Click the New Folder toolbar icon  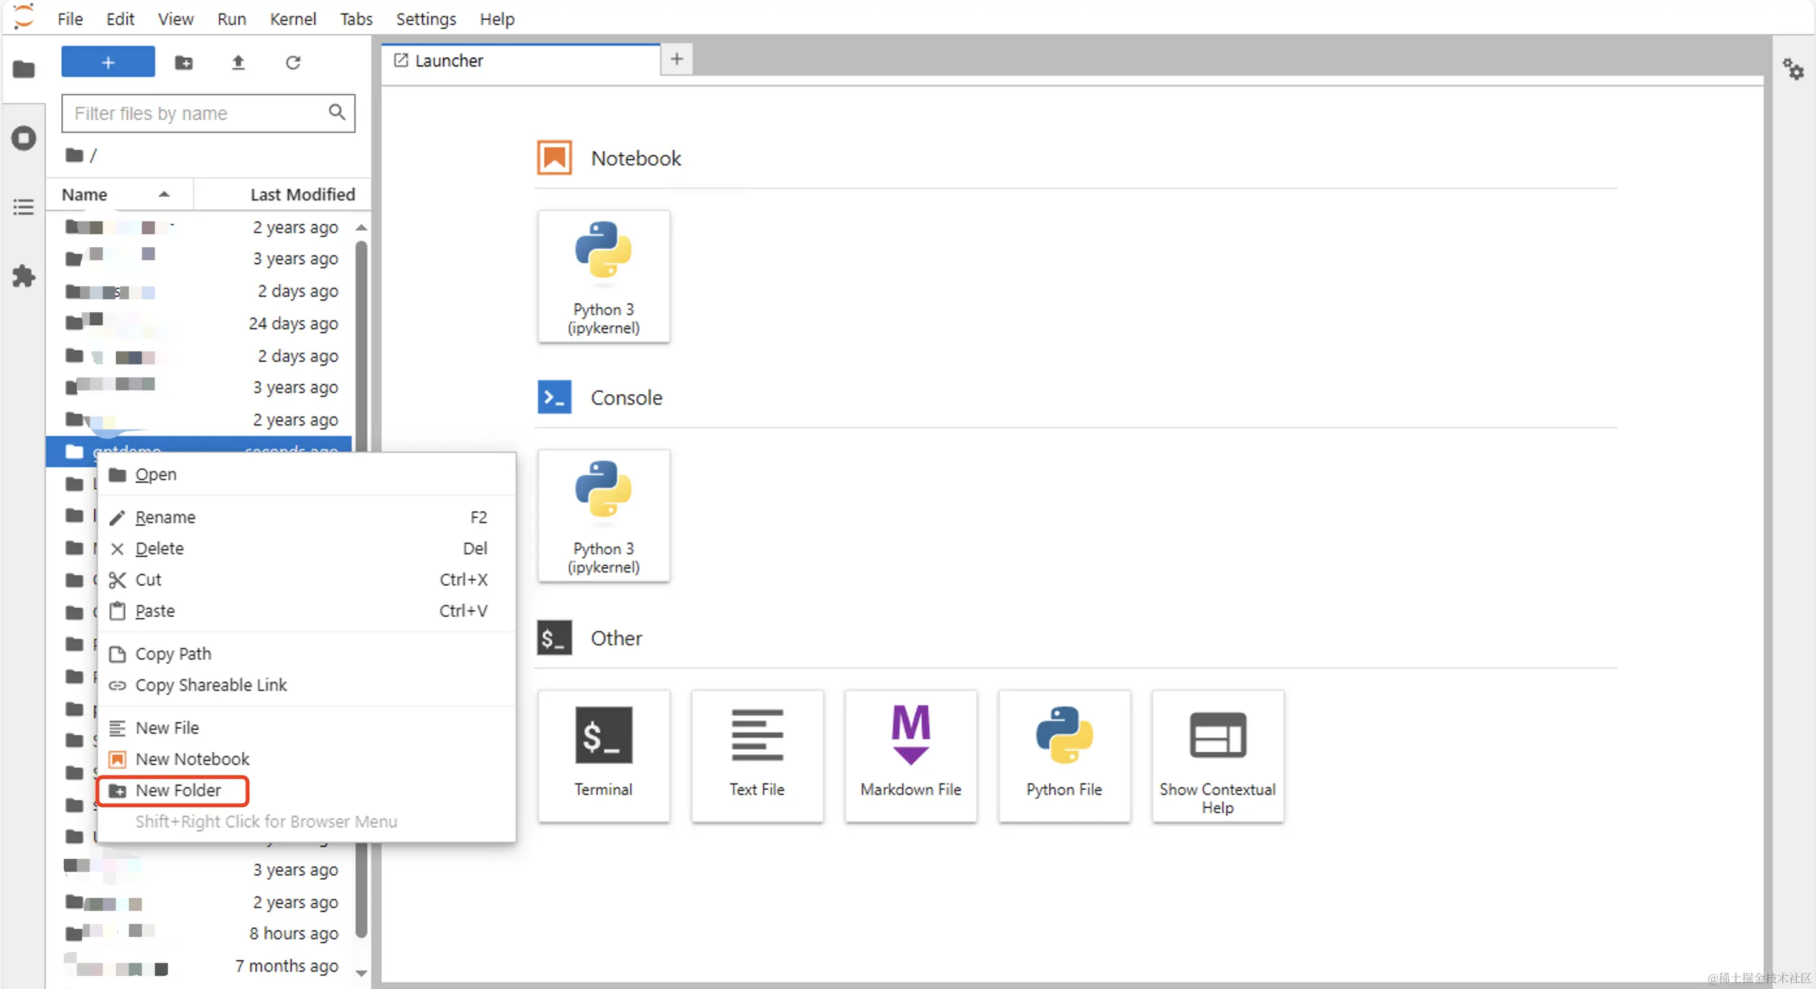184,62
